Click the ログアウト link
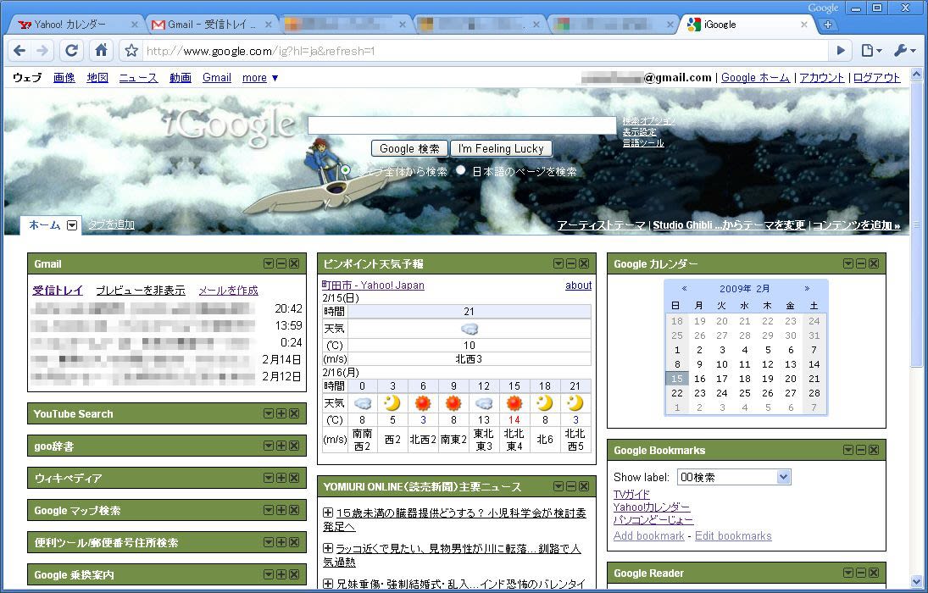The height and width of the screenshot is (593, 928). 876,78
